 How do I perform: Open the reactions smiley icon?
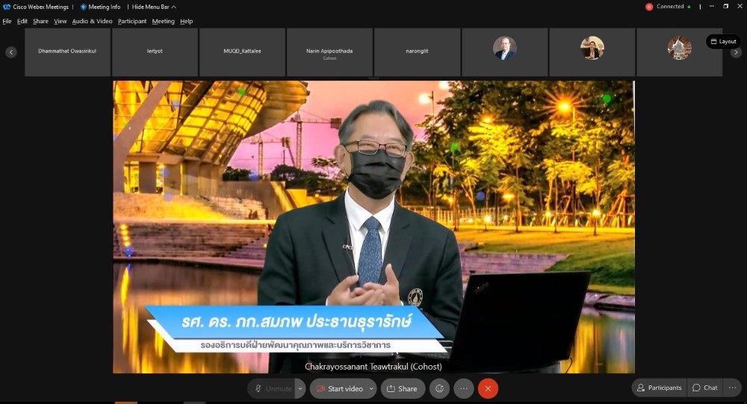click(440, 388)
